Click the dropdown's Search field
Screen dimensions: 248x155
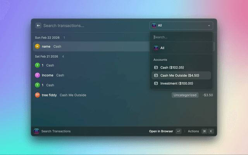pos(181,37)
